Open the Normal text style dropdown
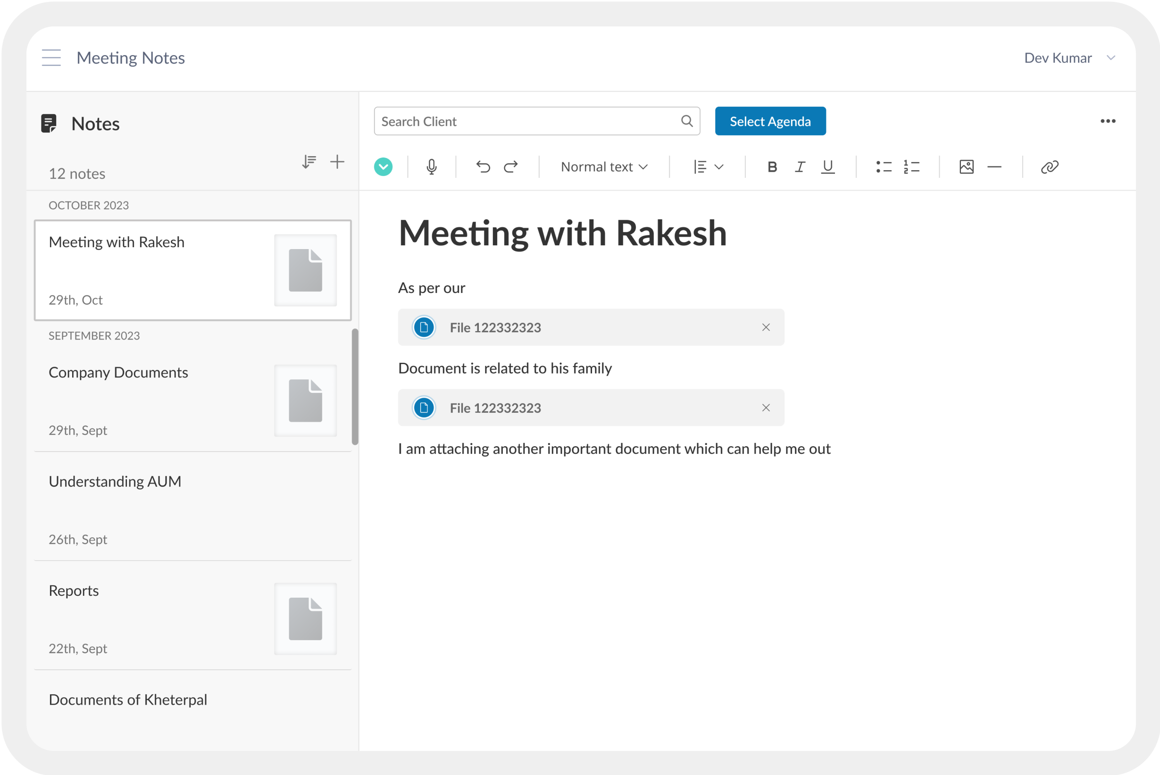The height and width of the screenshot is (775, 1160). coord(604,167)
